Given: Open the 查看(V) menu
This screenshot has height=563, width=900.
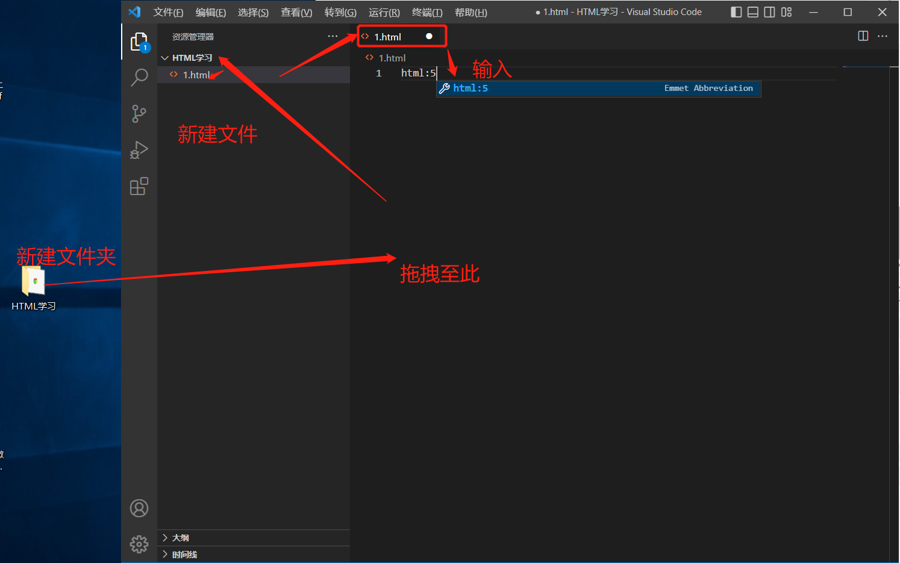Looking at the screenshot, I should tap(296, 12).
